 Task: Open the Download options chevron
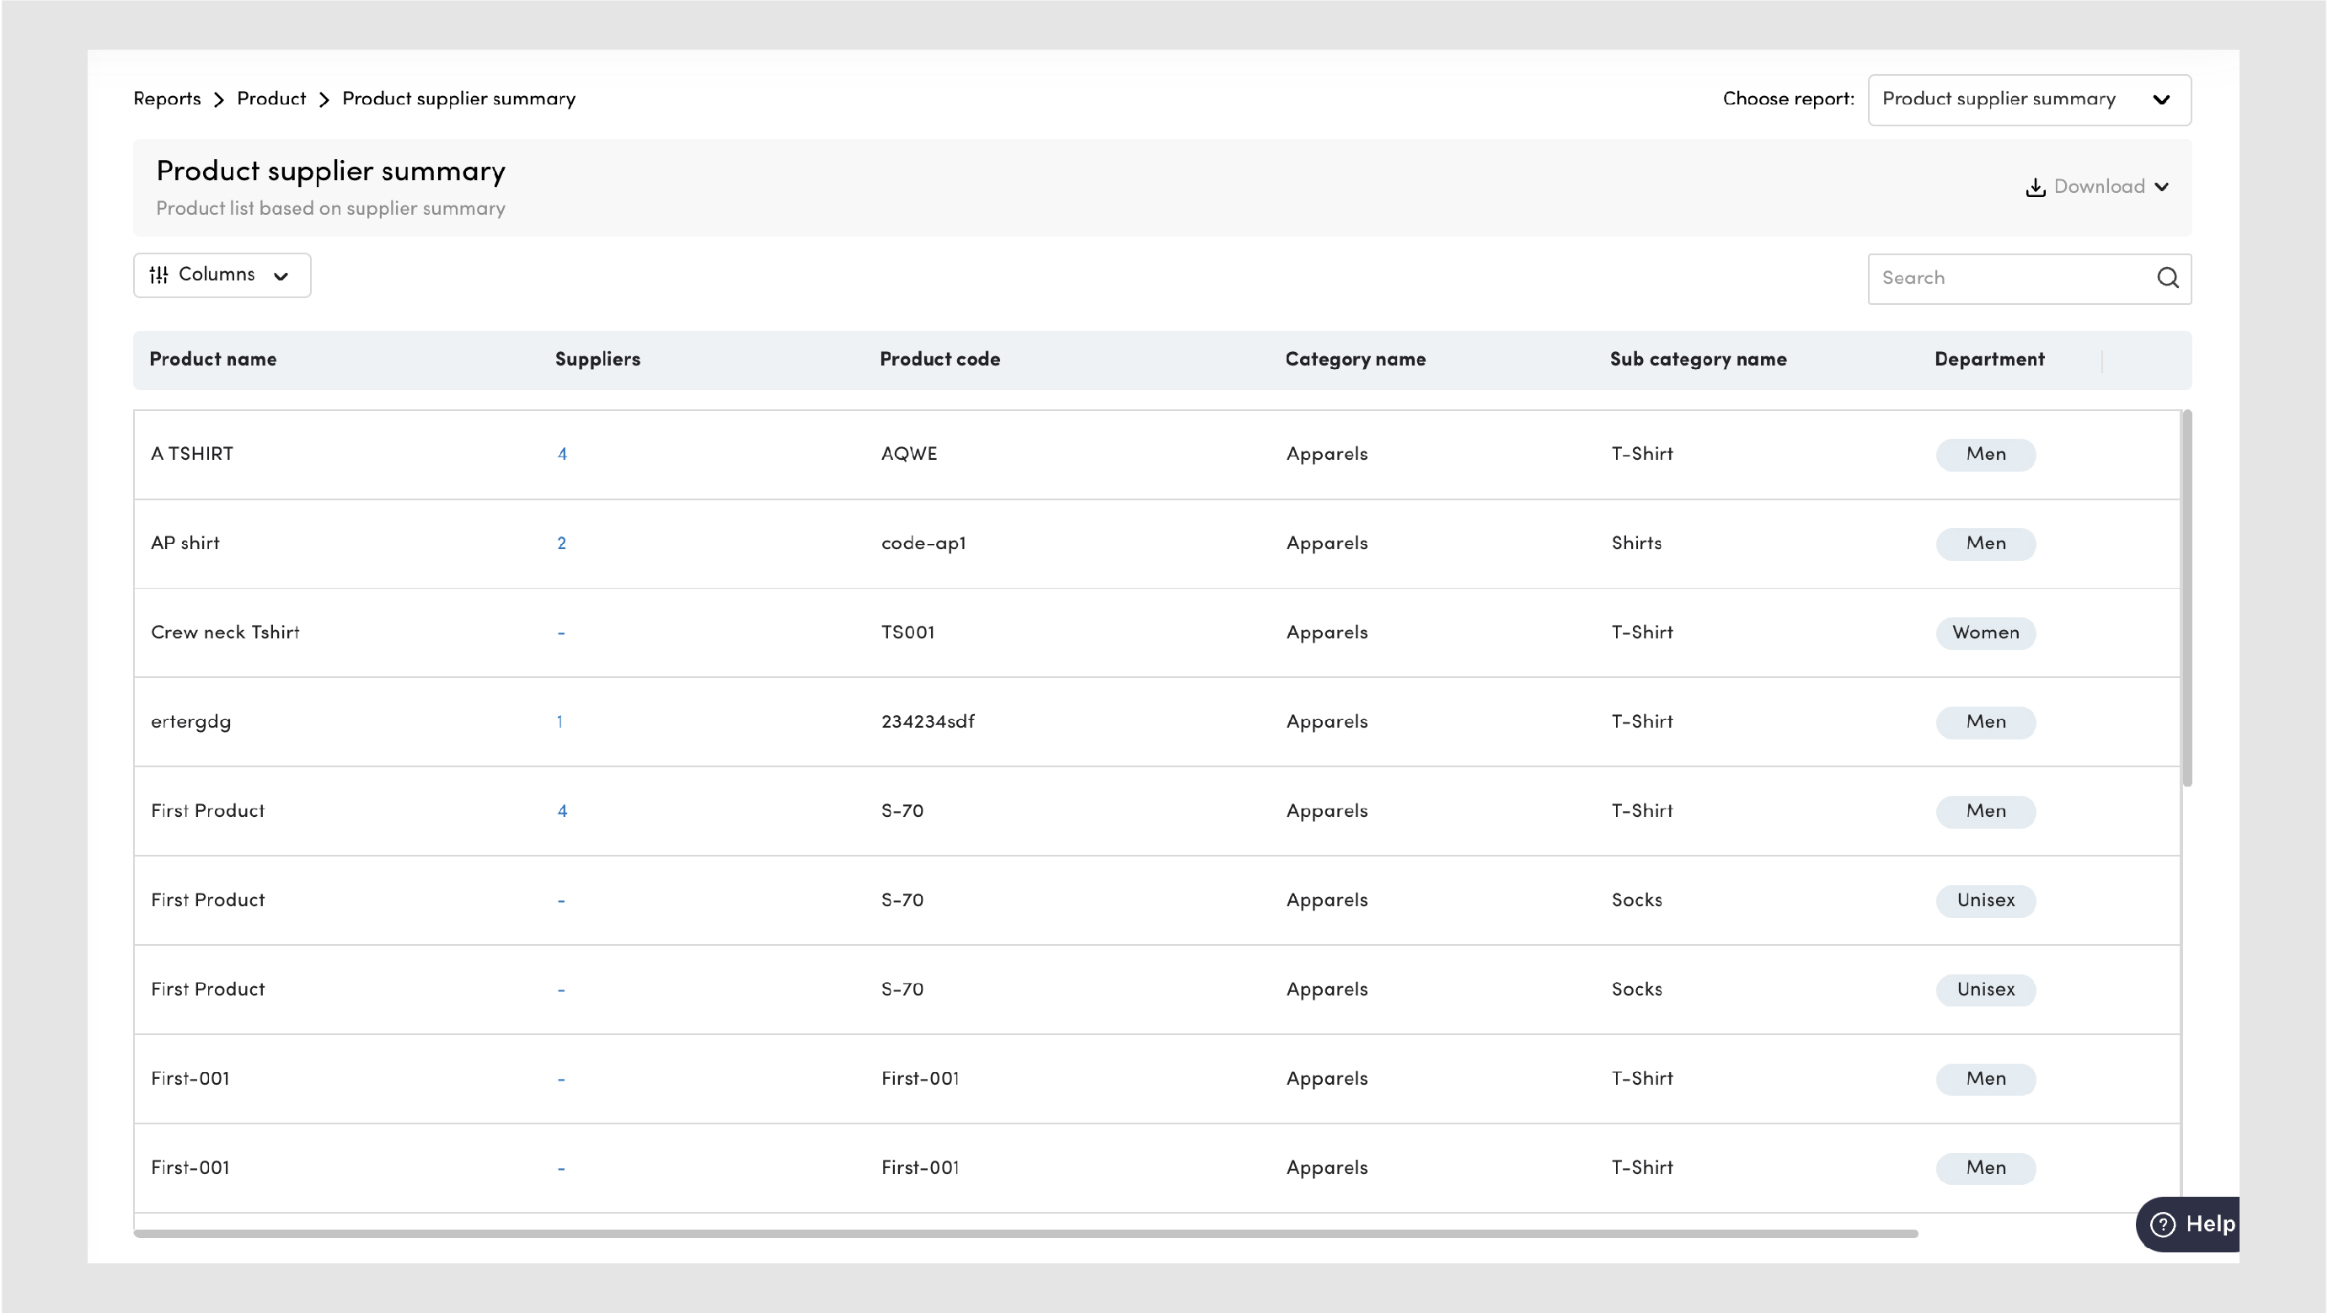(2162, 187)
